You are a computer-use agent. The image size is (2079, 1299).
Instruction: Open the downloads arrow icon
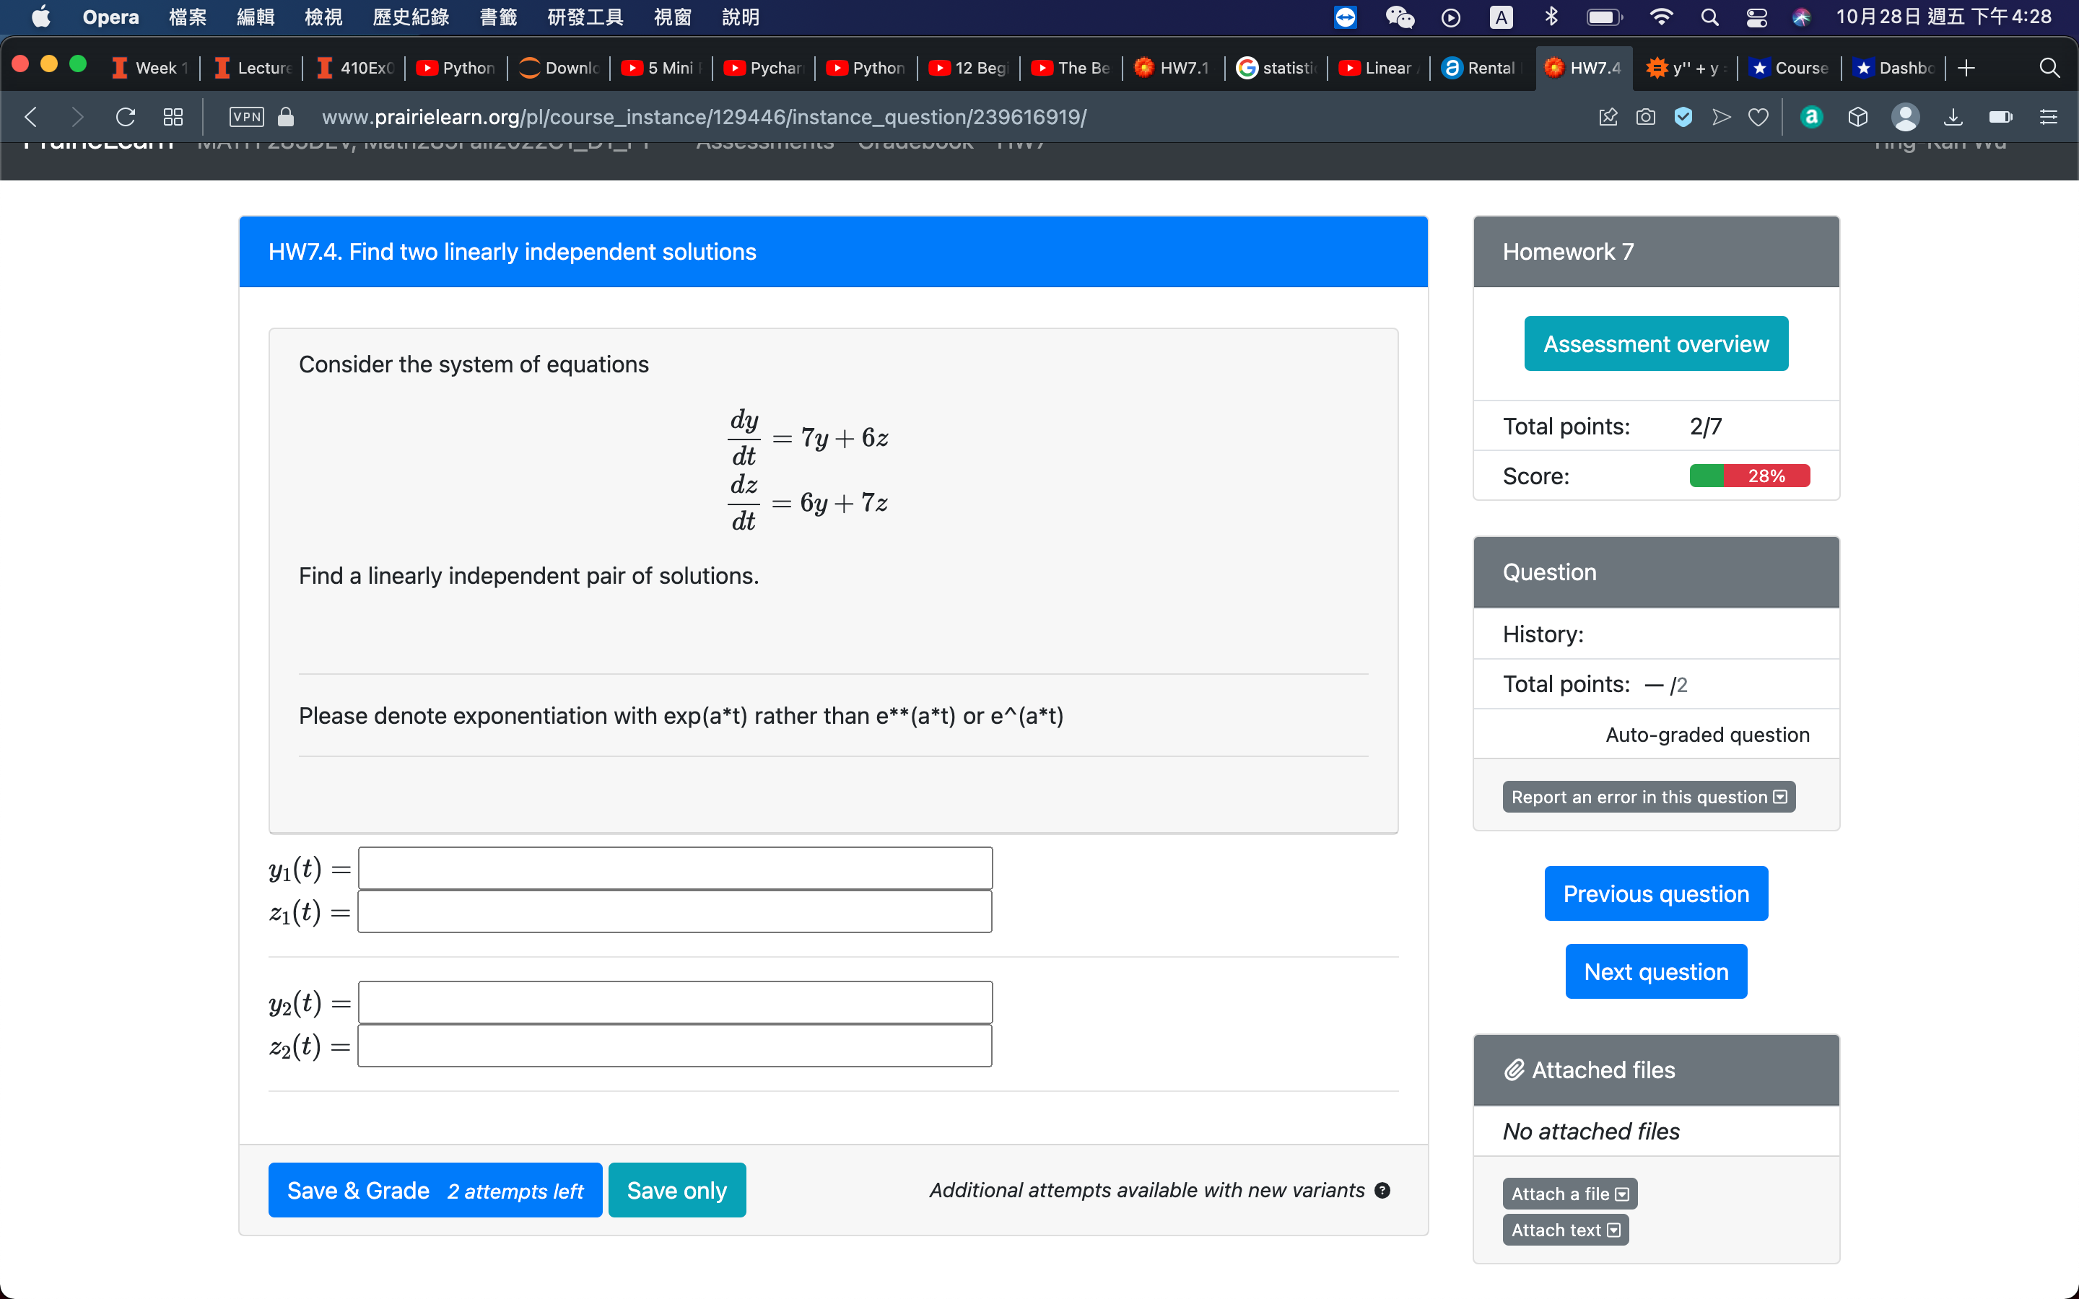pyautogui.click(x=1953, y=117)
